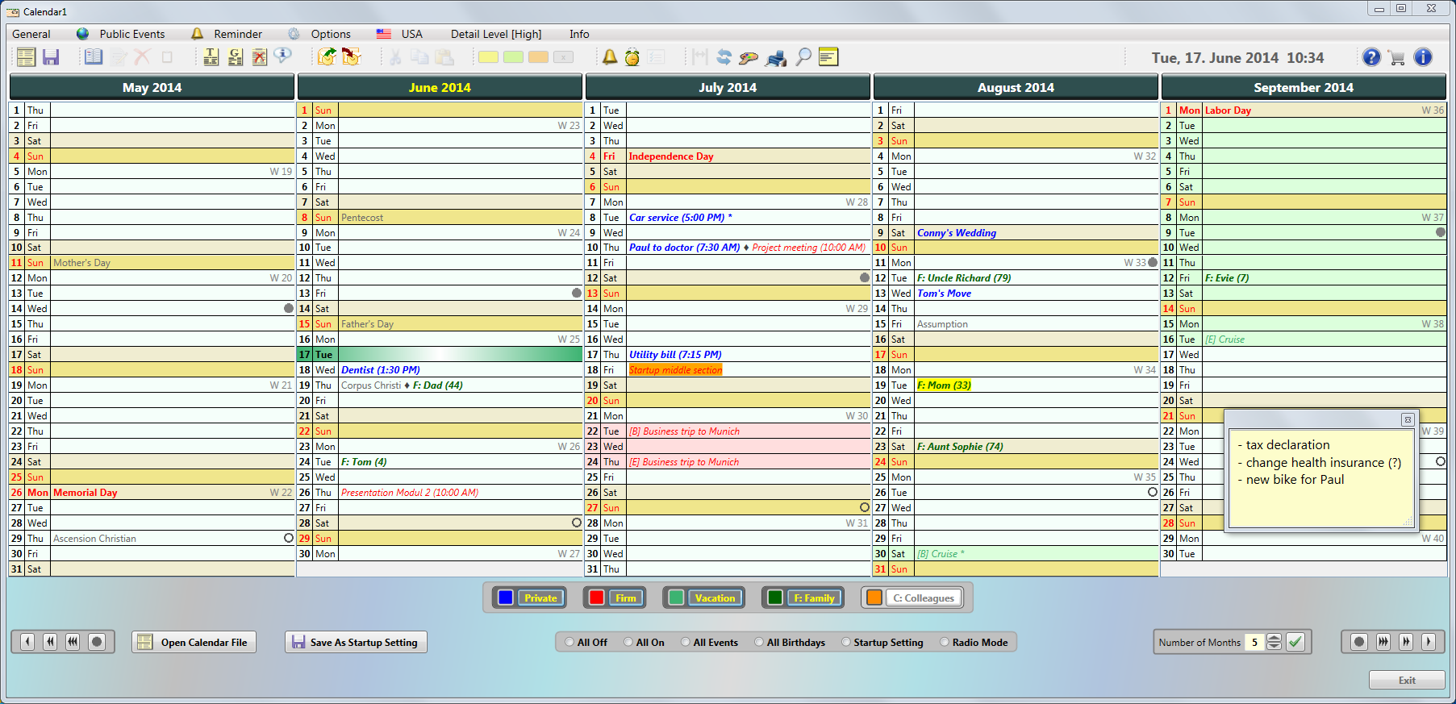Click the yellow sticky note icon
Image resolution: width=1456 pixels, height=704 pixels.
(x=828, y=57)
